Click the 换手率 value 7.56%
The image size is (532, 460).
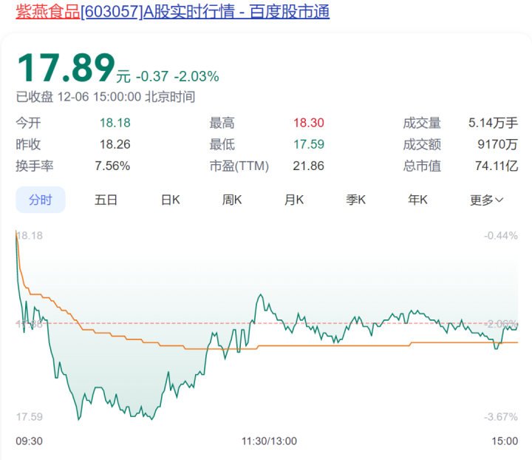click(112, 166)
